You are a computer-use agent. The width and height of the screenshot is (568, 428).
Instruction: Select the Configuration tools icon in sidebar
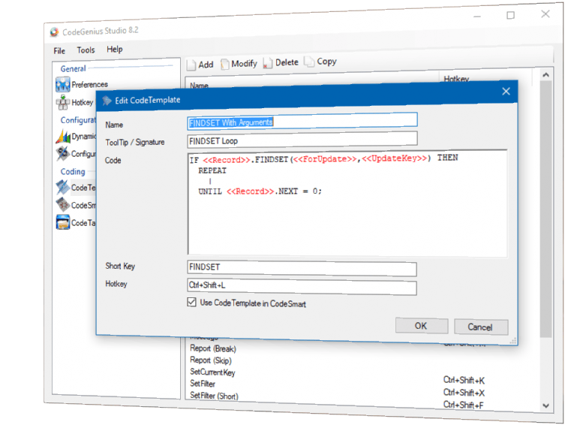click(63, 154)
